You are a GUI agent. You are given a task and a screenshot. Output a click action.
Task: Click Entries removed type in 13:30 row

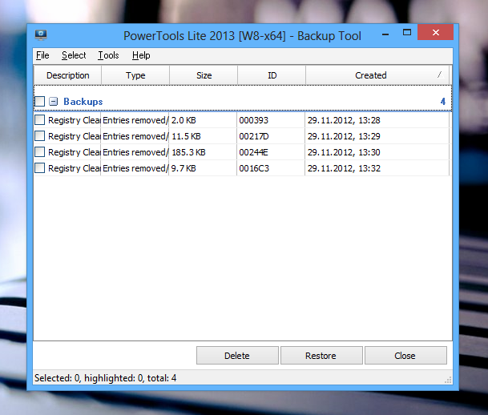click(x=135, y=152)
